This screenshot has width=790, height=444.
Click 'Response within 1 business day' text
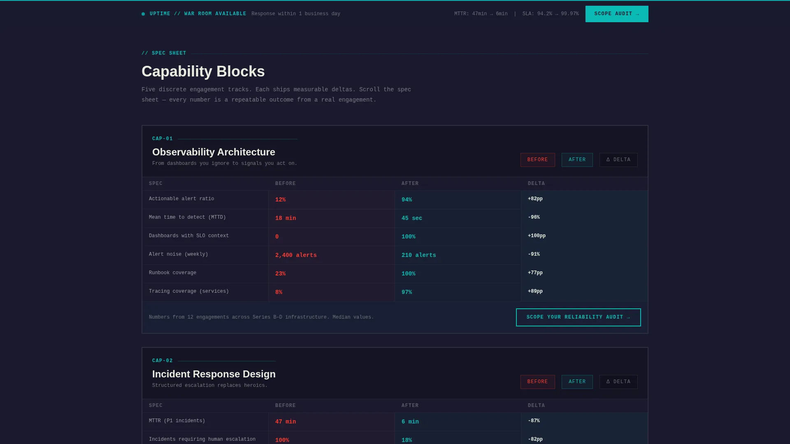point(296,14)
